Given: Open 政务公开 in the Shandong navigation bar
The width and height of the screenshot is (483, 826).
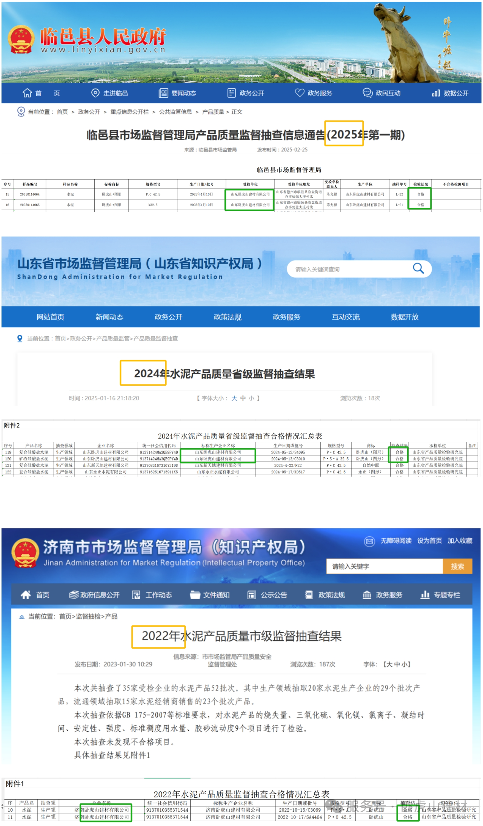Looking at the screenshot, I should [x=168, y=317].
